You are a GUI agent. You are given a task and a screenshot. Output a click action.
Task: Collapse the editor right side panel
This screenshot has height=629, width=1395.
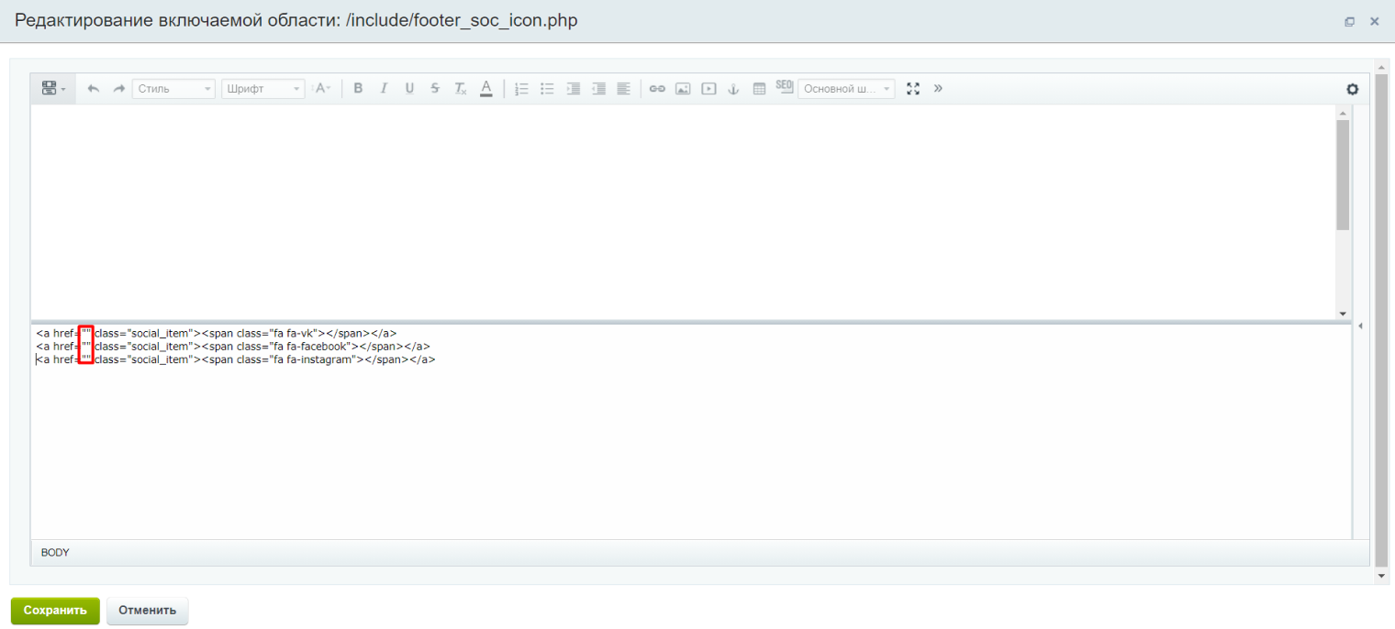[x=1361, y=326]
